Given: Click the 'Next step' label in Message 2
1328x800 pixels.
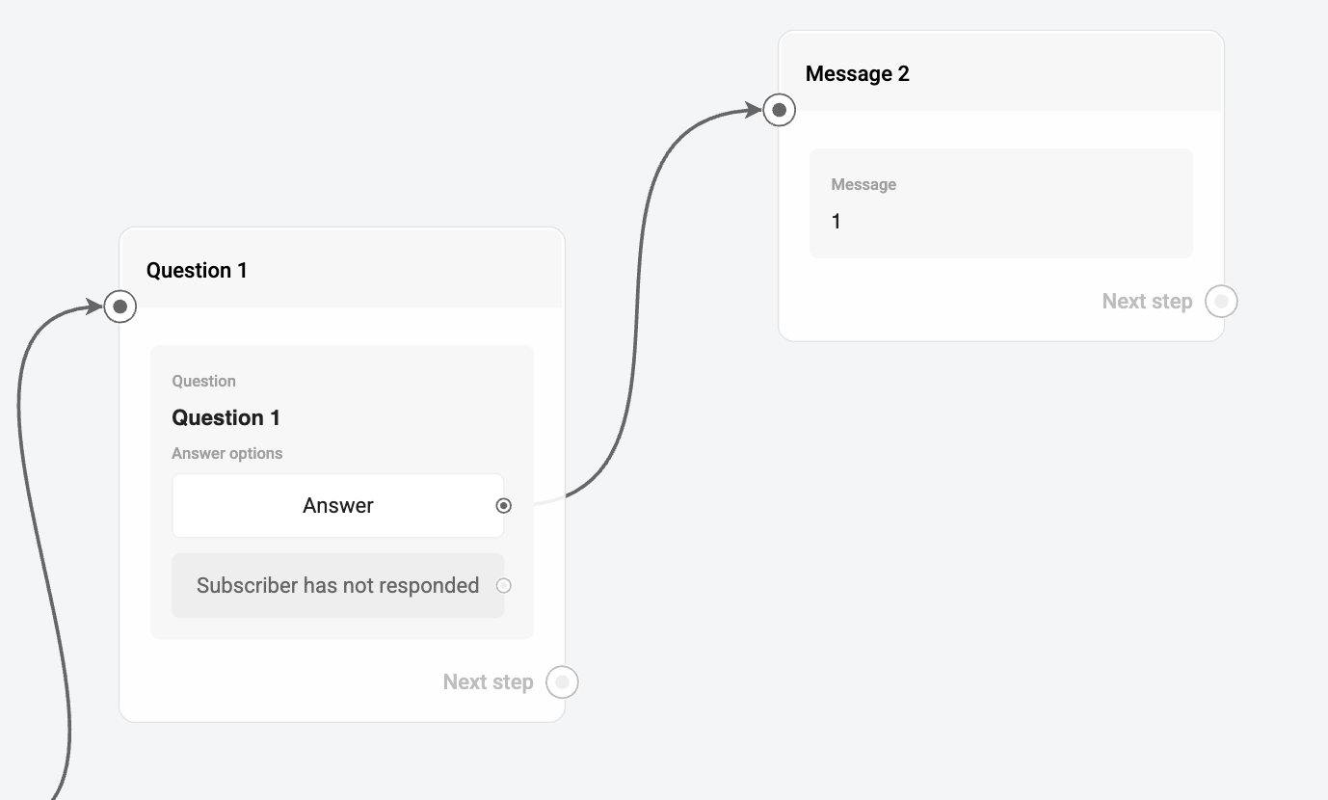Looking at the screenshot, I should (x=1147, y=302).
